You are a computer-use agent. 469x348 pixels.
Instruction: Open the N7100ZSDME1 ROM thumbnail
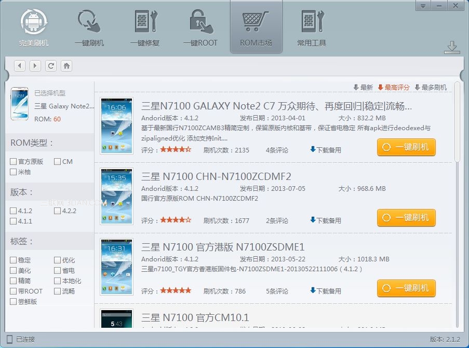click(x=117, y=267)
